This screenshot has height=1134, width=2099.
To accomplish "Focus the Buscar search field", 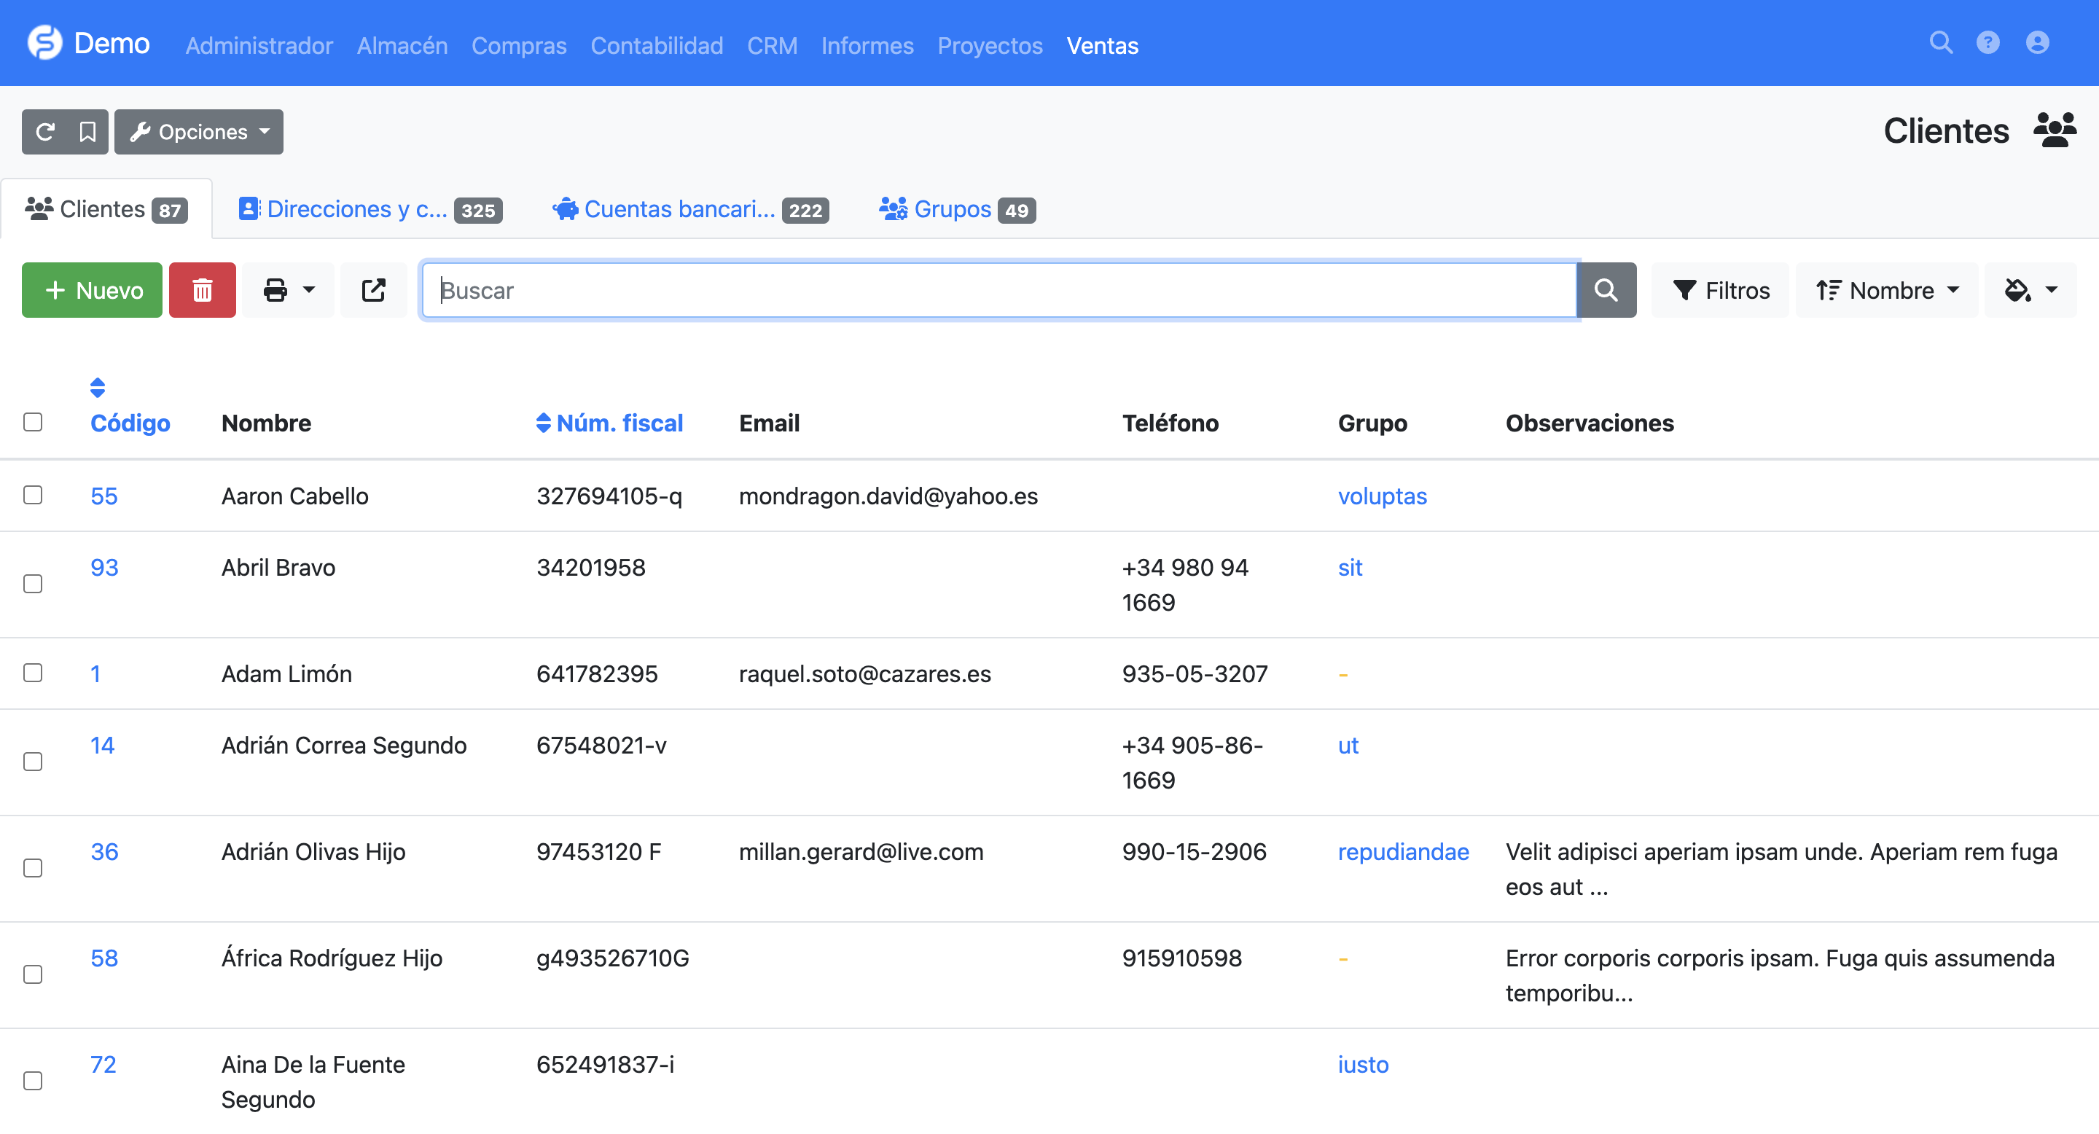I will pyautogui.click(x=999, y=290).
